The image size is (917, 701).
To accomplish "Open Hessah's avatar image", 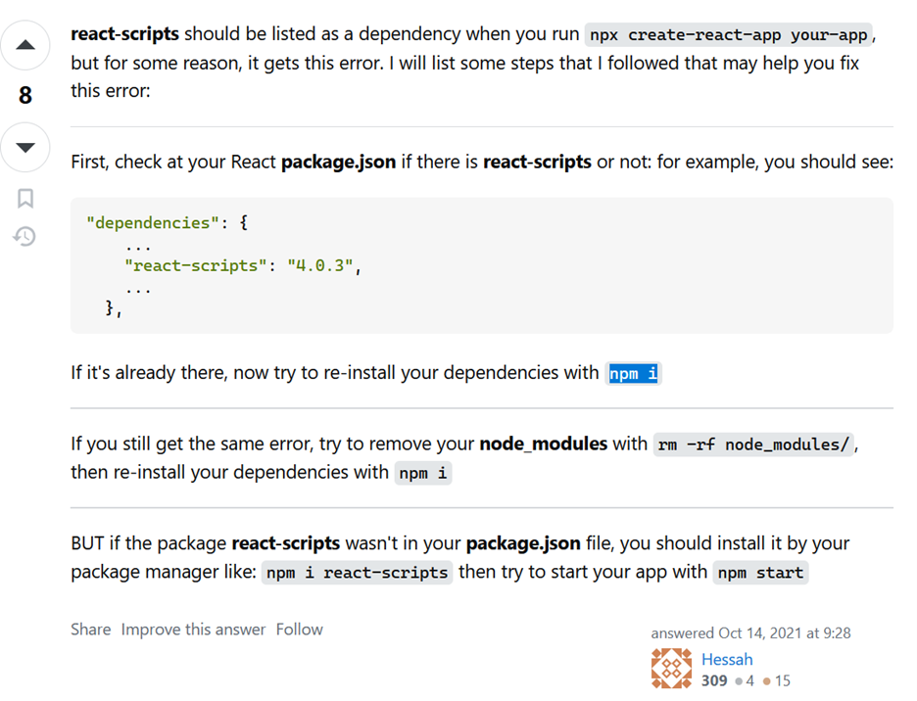I will point(671,669).
